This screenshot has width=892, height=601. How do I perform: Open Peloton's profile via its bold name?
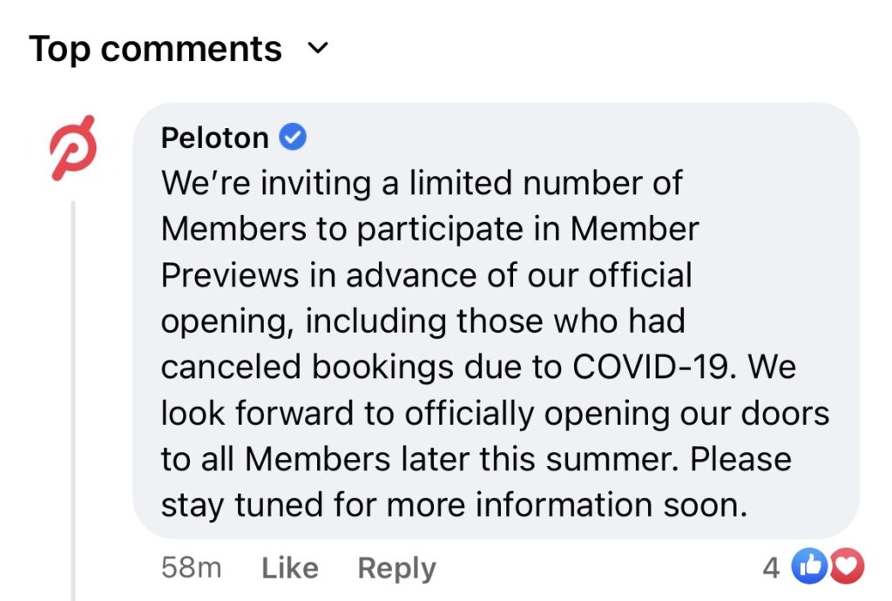tap(214, 136)
